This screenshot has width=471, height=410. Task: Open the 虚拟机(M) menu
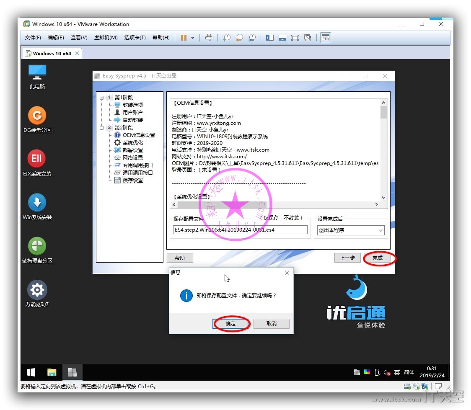coord(106,38)
